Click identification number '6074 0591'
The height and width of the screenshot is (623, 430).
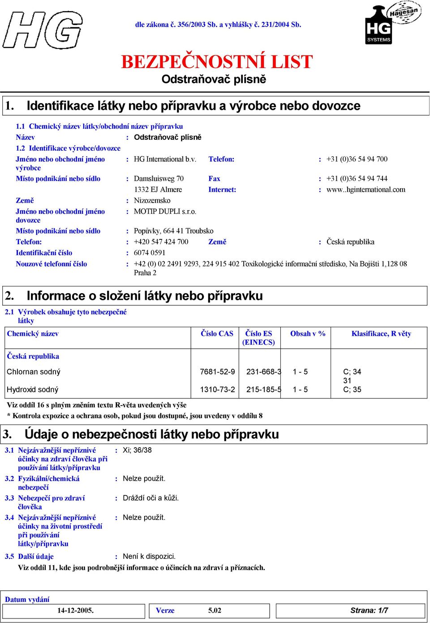tap(150, 253)
